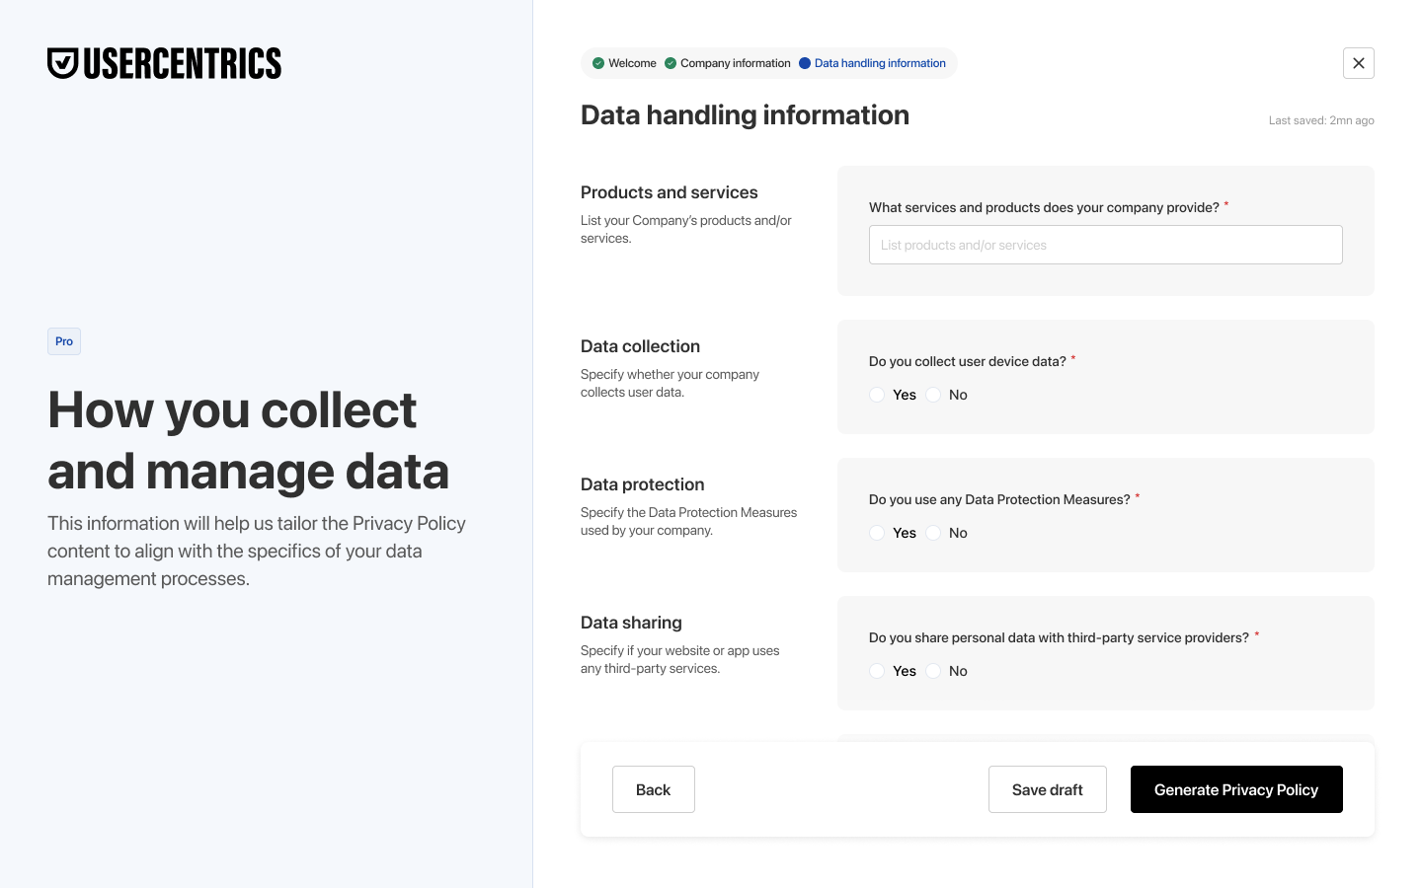
Task: Click the Back button
Action: (x=654, y=789)
